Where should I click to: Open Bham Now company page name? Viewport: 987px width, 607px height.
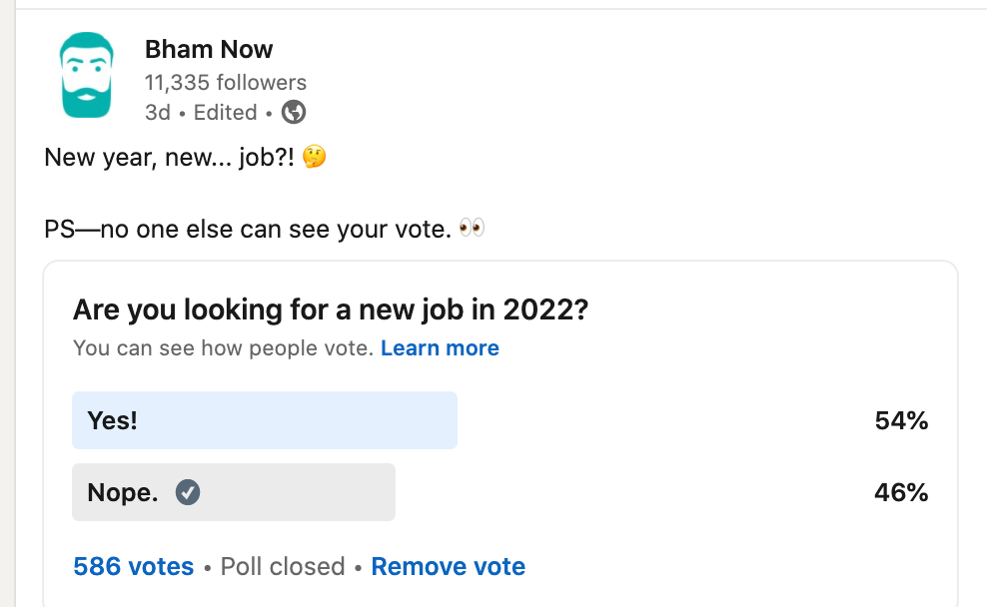[x=209, y=49]
